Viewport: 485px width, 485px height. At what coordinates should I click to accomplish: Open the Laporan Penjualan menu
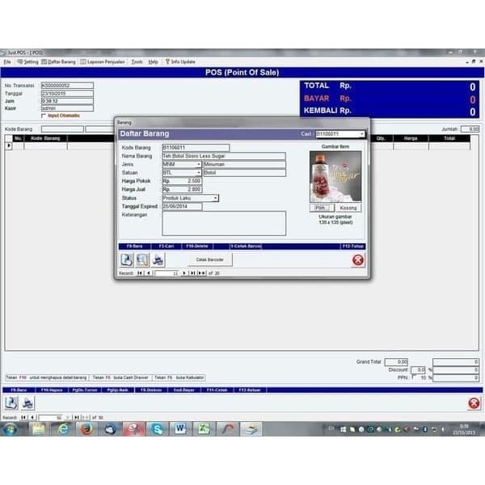pyautogui.click(x=103, y=62)
